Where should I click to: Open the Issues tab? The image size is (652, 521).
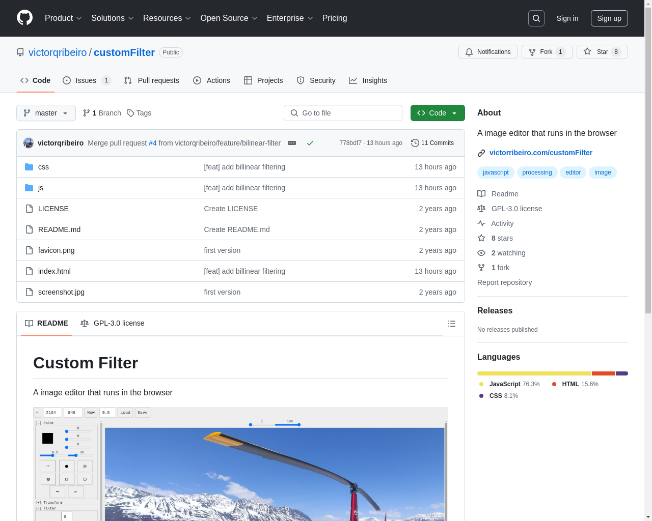(x=87, y=80)
